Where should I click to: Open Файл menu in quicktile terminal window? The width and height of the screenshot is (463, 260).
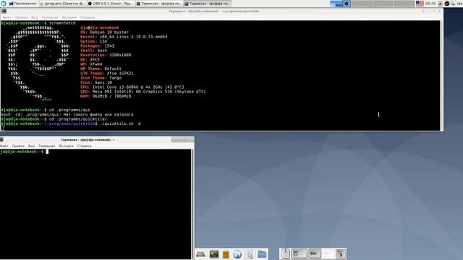[7, 17]
